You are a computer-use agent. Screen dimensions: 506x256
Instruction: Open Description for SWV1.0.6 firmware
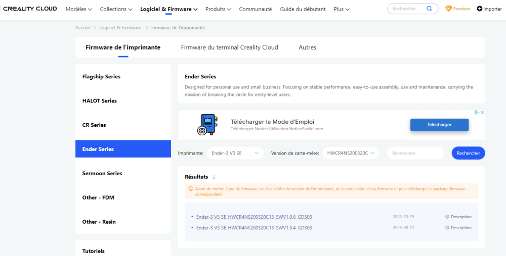click(x=458, y=217)
